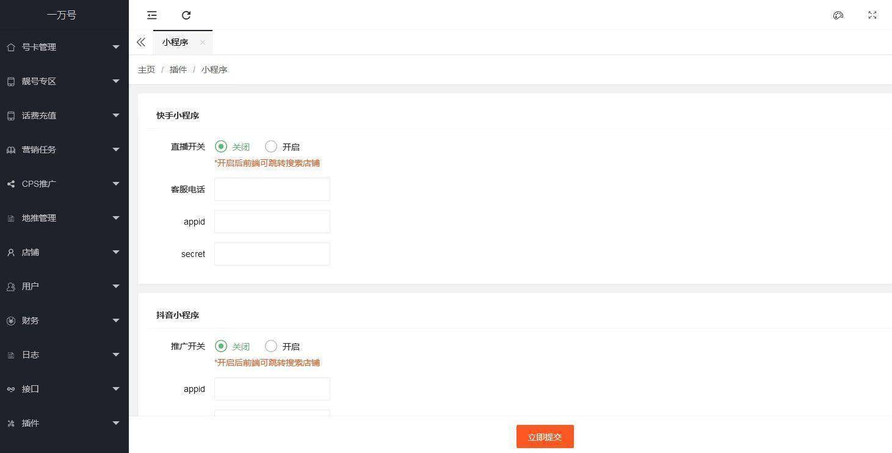
Task: Click the share icon beside CPS推广
Action: (x=11, y=184)
